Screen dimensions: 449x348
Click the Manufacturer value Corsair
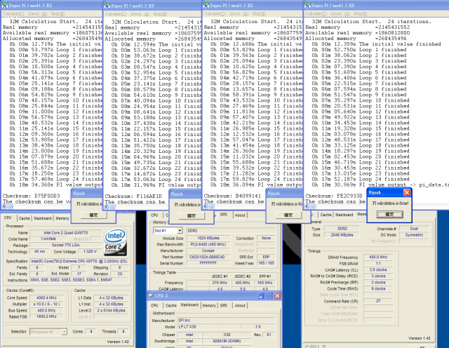(x=208, y=250)
